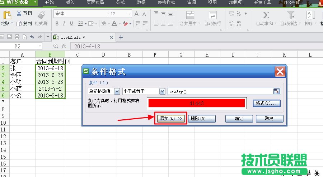Click the align right icon
Image resolution: width=323 pixels, height=177 pixels.
tap(170, 24)
